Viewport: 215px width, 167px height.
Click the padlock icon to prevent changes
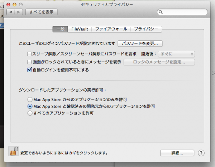point(13,152)
